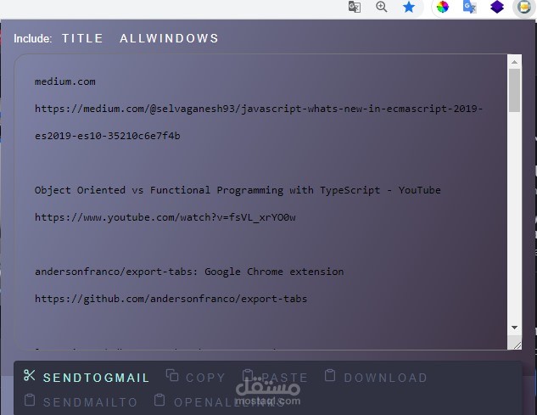This screenshot has width=537, height=415.
Task: Click the zoom magnifier icon in address bar
Action: (381, 7)
